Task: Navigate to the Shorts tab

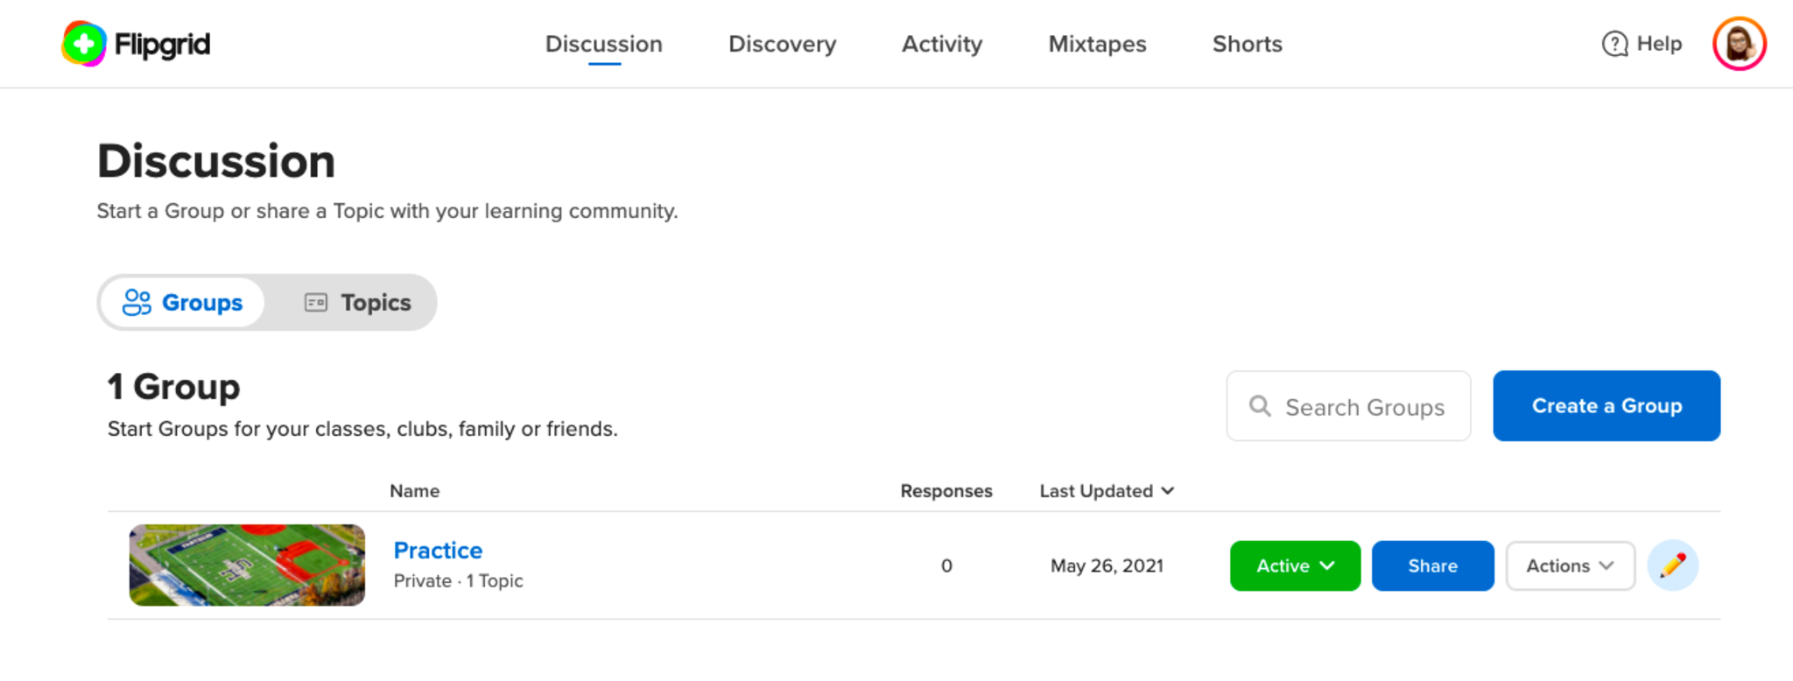Action: [x=1247, y=44]
